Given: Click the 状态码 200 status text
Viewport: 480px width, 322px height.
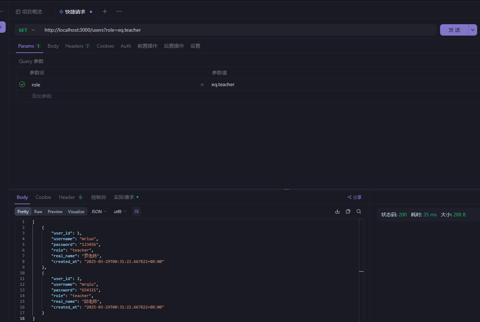Looking at the screenshot, I should (x=394, y=215).
